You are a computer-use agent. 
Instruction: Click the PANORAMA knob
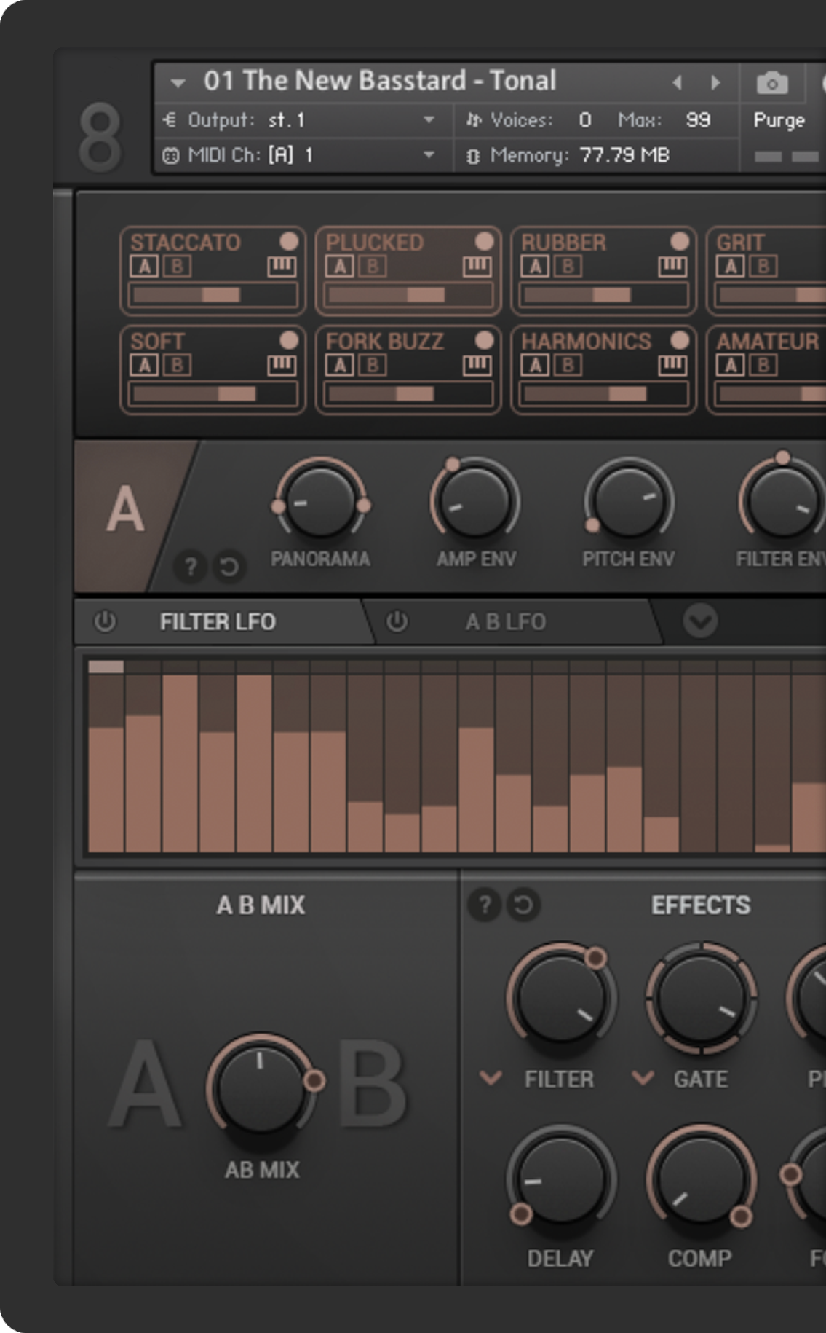click(320, 502)
